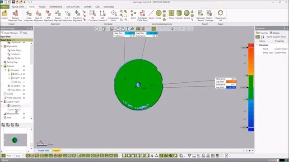Click the green MENU button
The height and width of the screenshot is (162, 289).
coord(5,7)
